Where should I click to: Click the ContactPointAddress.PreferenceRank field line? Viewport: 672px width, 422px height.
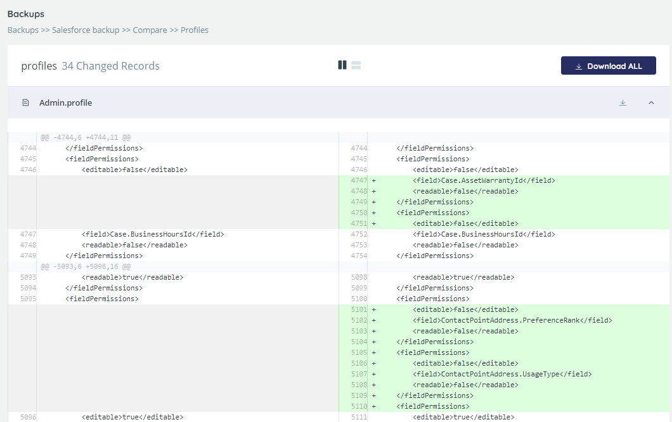tap(512, 320)
